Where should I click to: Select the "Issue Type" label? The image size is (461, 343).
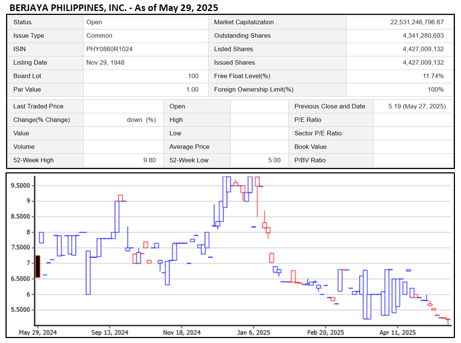[29, 36]
